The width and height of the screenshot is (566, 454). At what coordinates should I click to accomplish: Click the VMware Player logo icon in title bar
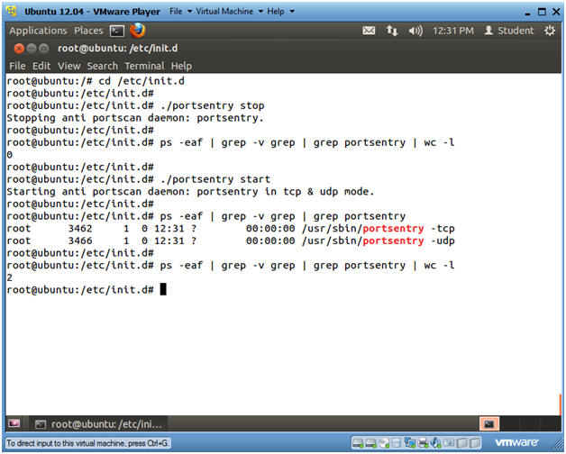(12, 11)
